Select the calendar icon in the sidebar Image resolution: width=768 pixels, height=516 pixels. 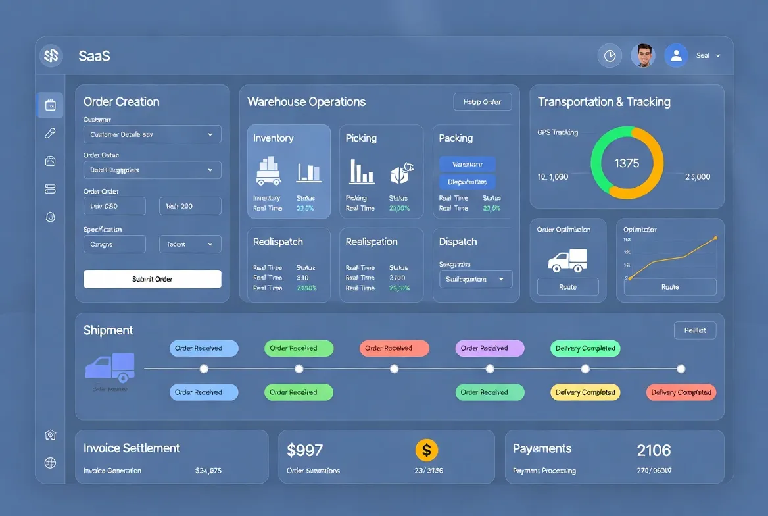50,105
